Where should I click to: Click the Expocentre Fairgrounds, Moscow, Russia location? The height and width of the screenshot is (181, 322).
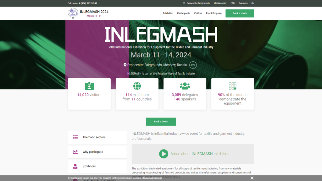pos(157,65)
